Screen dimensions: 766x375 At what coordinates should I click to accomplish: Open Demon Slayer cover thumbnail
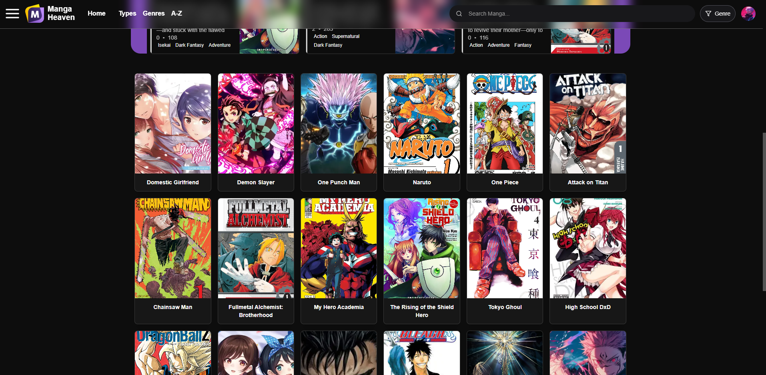click(256, 124)
